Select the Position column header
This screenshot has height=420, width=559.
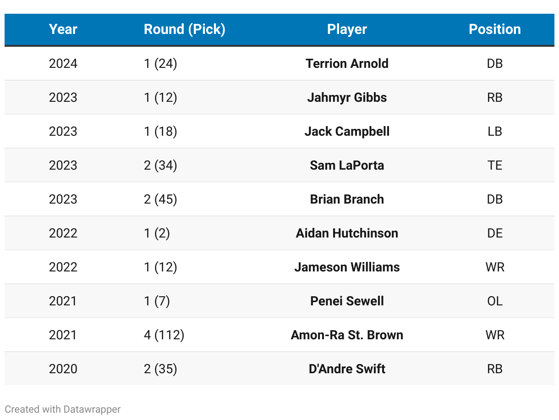click(494, 29)
